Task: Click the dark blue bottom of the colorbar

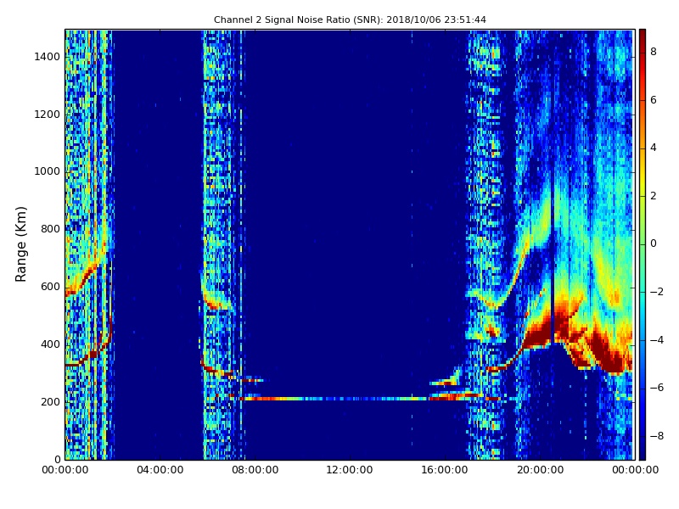Action: pos(643,452)
